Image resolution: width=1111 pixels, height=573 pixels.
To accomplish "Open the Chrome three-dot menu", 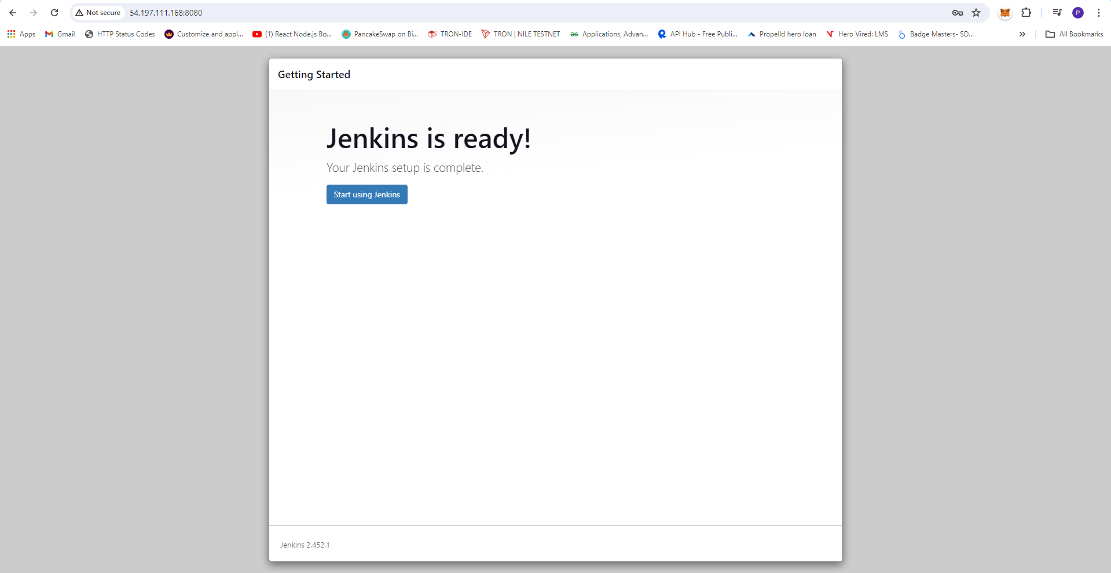I will click(1099, 13).
